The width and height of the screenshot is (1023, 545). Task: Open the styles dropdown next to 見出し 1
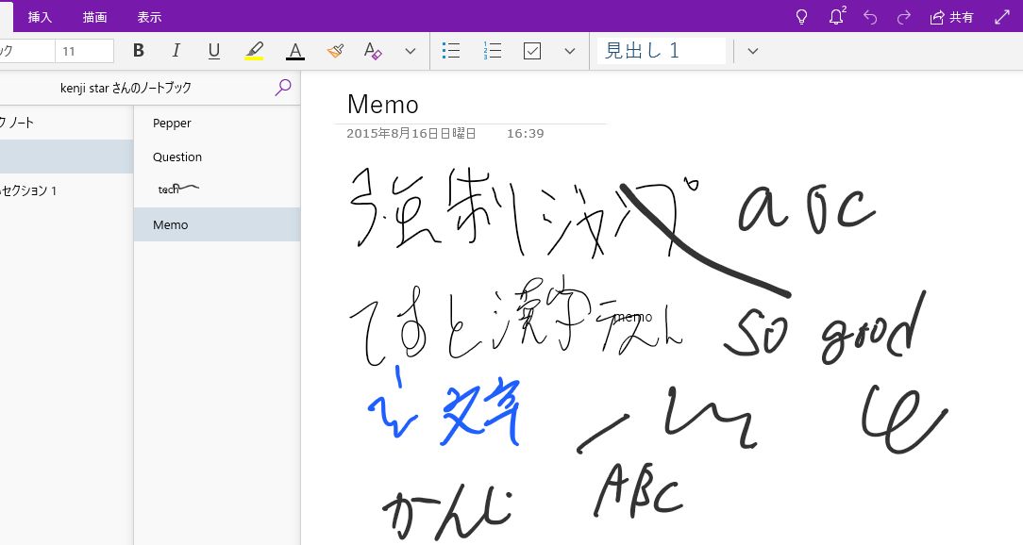point(752,51)
